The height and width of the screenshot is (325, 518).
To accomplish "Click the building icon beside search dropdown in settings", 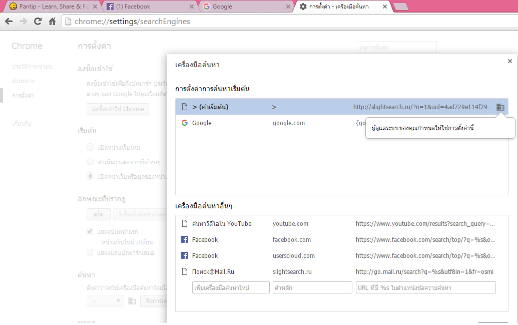I will click(x=132, y=301).
